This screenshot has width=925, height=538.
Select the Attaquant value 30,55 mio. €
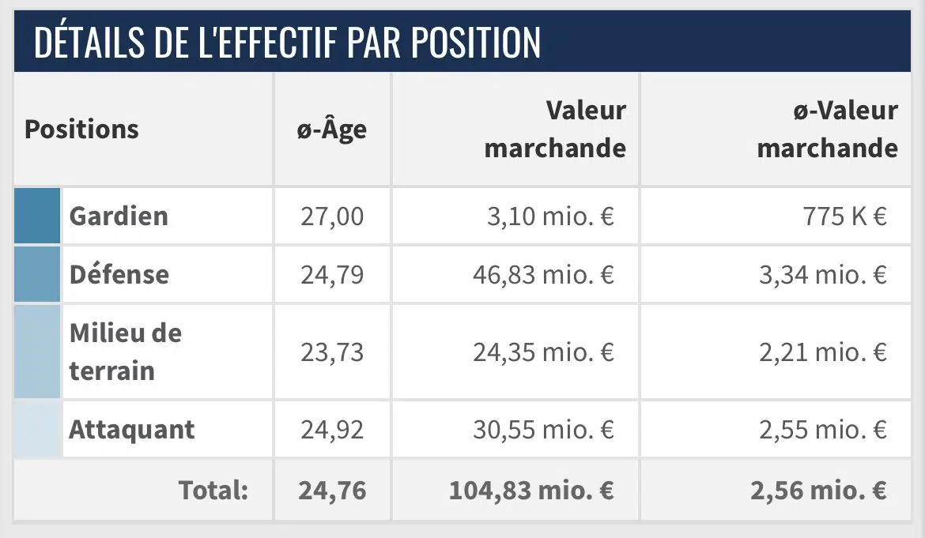[x=543, y=430]
